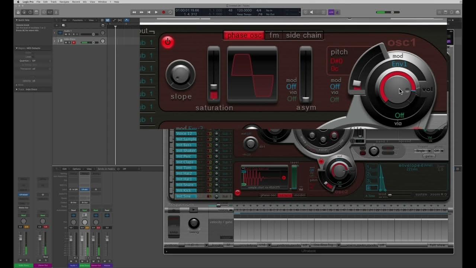This screenshot has width=476, height=268.
Task: Click the Rewind transport button
Action: point(134,12)
